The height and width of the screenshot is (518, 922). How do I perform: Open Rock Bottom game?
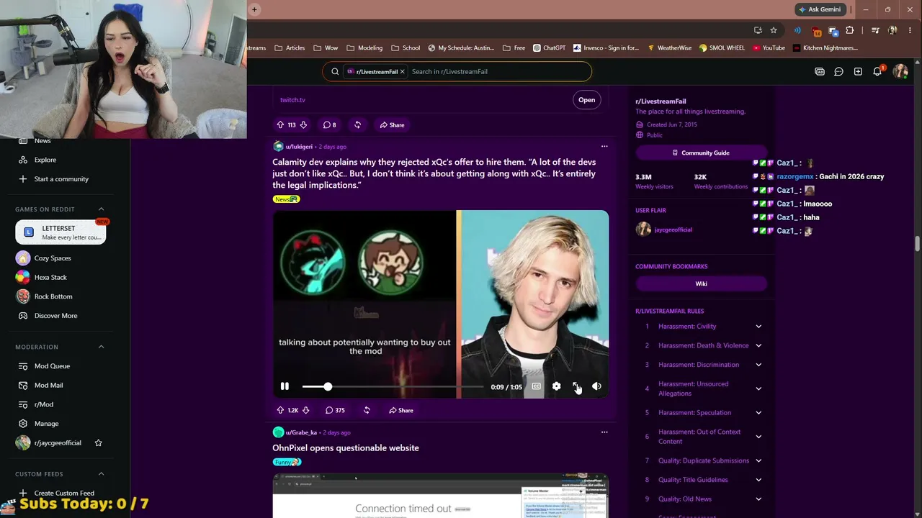coord(53,296)
